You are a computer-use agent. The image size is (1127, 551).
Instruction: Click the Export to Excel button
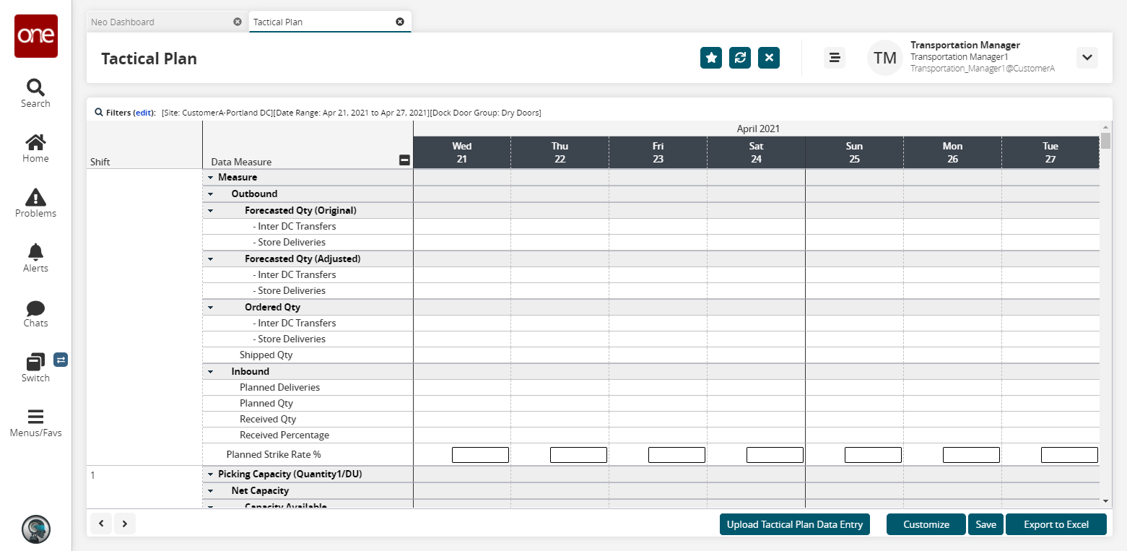tap(1056, 524)
